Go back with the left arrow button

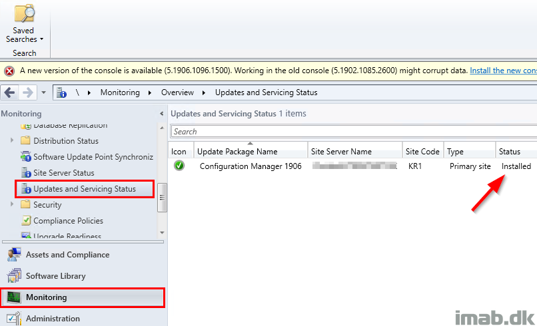click(x=9, y=92)
